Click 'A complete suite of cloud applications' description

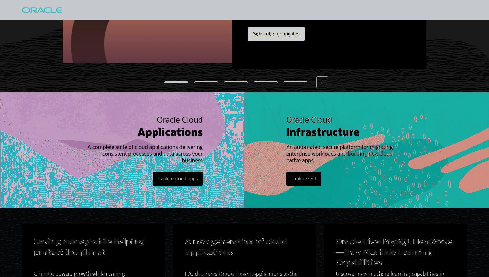pos(145,154)
